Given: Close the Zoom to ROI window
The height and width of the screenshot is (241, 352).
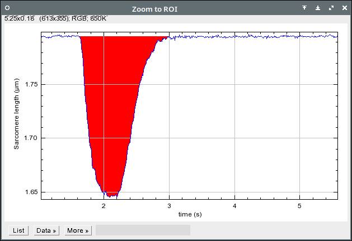Looking at the screenshot, I should (343, 8).
